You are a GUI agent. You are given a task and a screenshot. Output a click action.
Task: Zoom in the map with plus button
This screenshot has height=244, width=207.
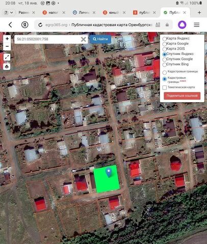[x=7, y=39]
